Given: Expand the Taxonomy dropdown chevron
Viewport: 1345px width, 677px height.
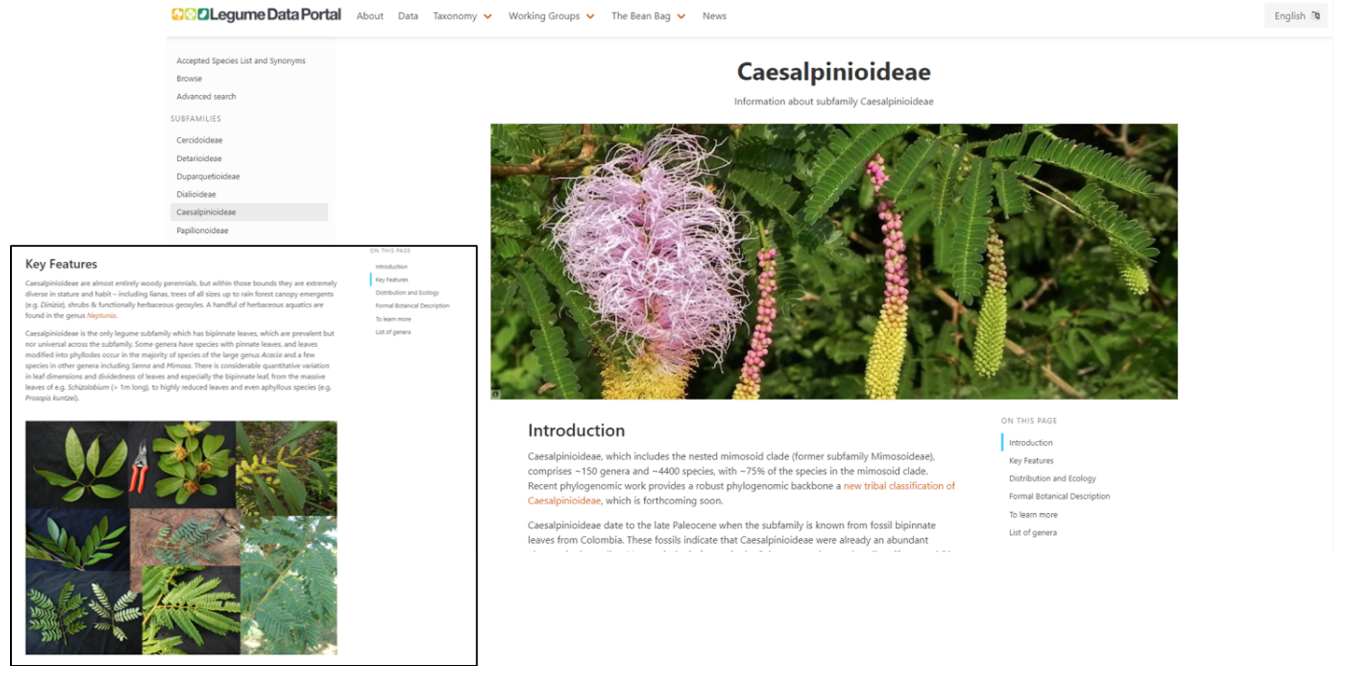Looking at the screenshot, I should (488, 16).
